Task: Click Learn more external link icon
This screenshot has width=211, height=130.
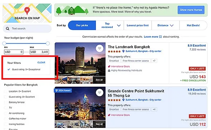Action: (x=160, y=37)
